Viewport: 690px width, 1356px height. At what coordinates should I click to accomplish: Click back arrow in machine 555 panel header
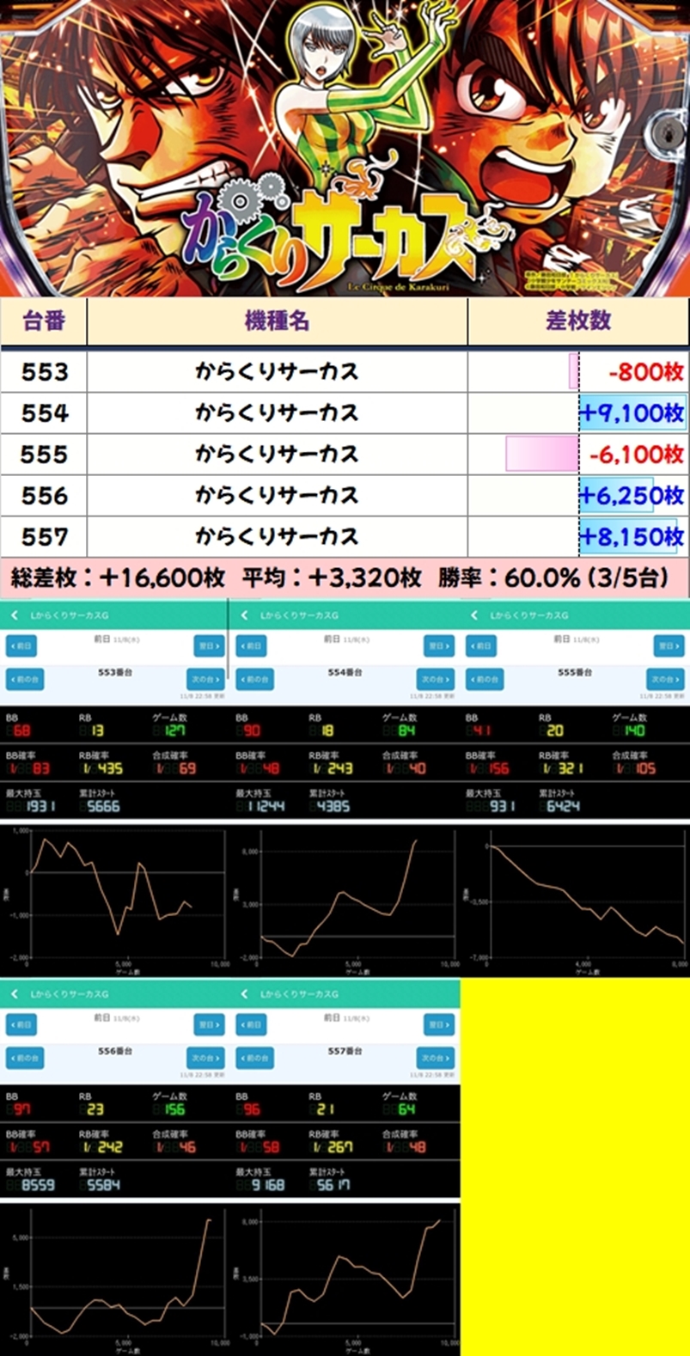[x=474, y=615]
